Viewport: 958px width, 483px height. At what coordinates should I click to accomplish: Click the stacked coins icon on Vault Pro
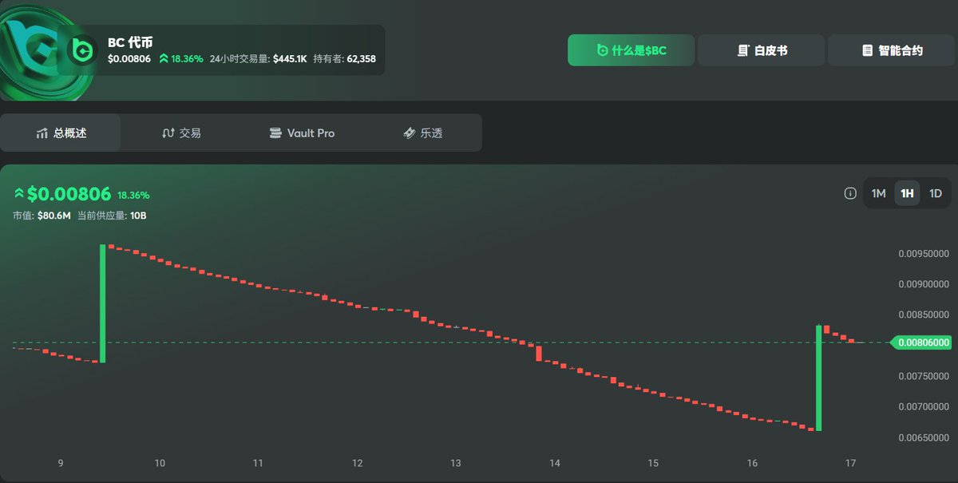(275, 133)
